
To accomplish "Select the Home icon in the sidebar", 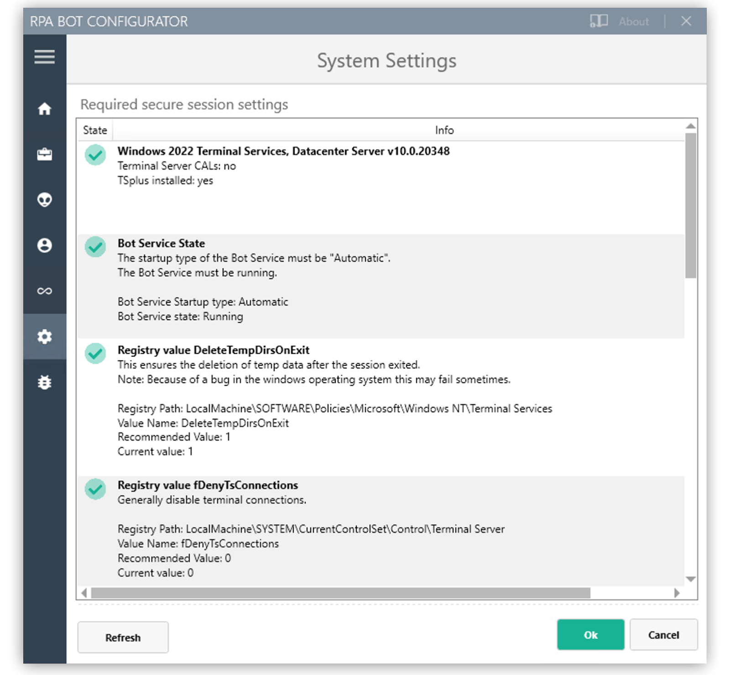I will pyautogui.click(x=44, y=109).
